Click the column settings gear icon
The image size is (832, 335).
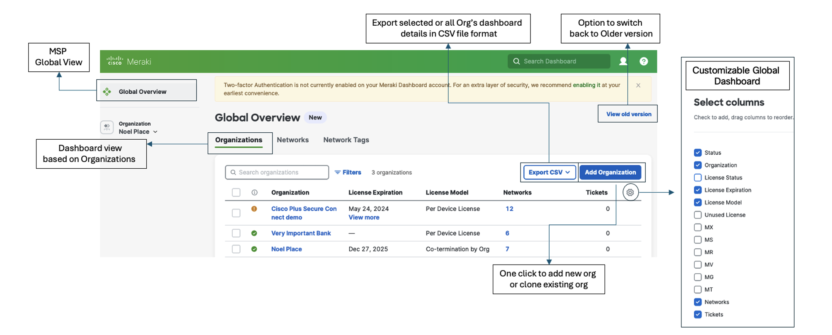(630, 192)
